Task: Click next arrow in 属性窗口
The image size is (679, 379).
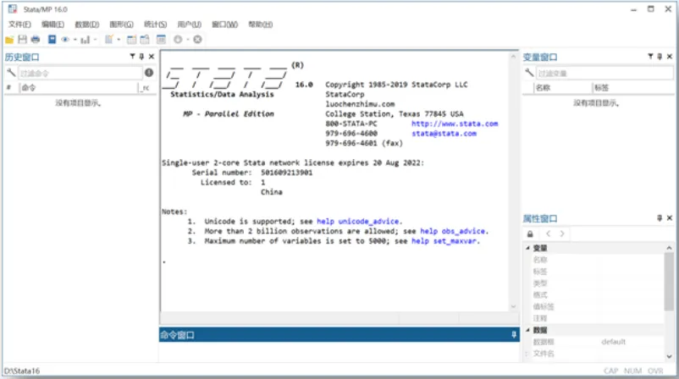Action: (562, 233)
